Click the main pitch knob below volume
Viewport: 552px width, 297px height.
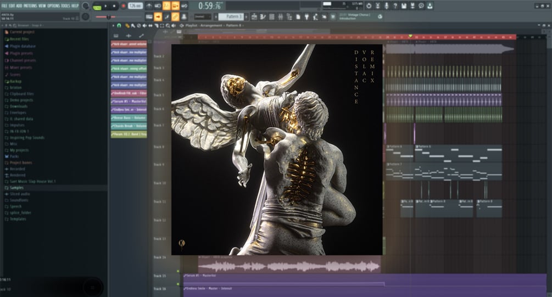(x=86, y=16)
